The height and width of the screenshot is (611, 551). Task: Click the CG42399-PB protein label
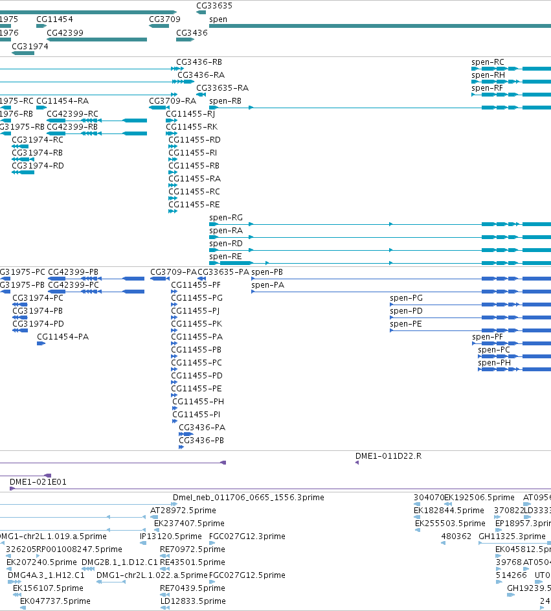click(73, 272)
